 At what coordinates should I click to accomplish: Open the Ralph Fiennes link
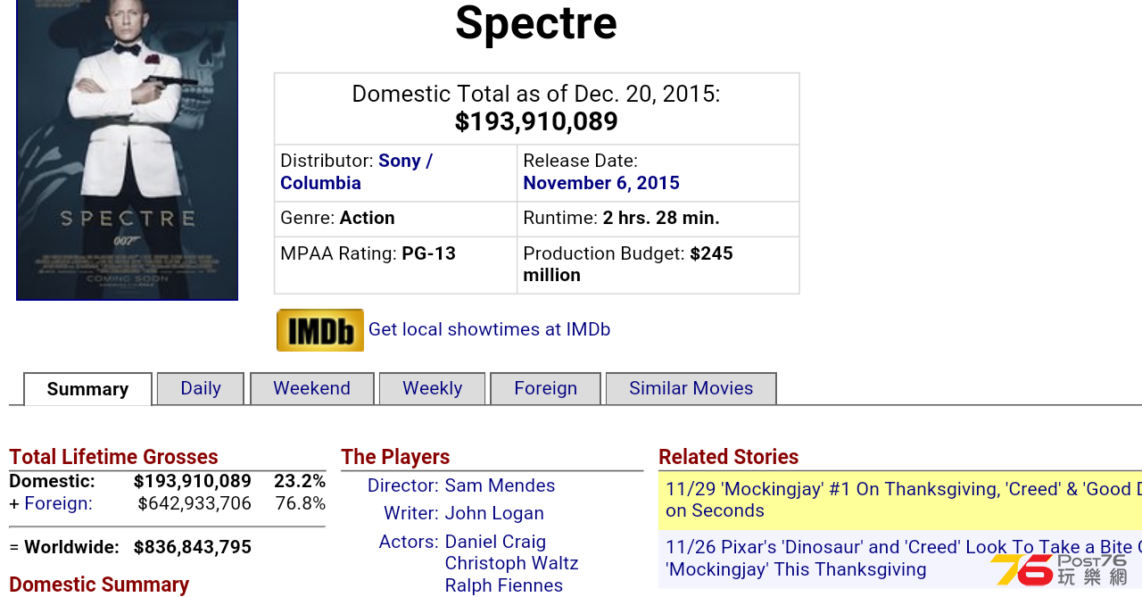504,585
